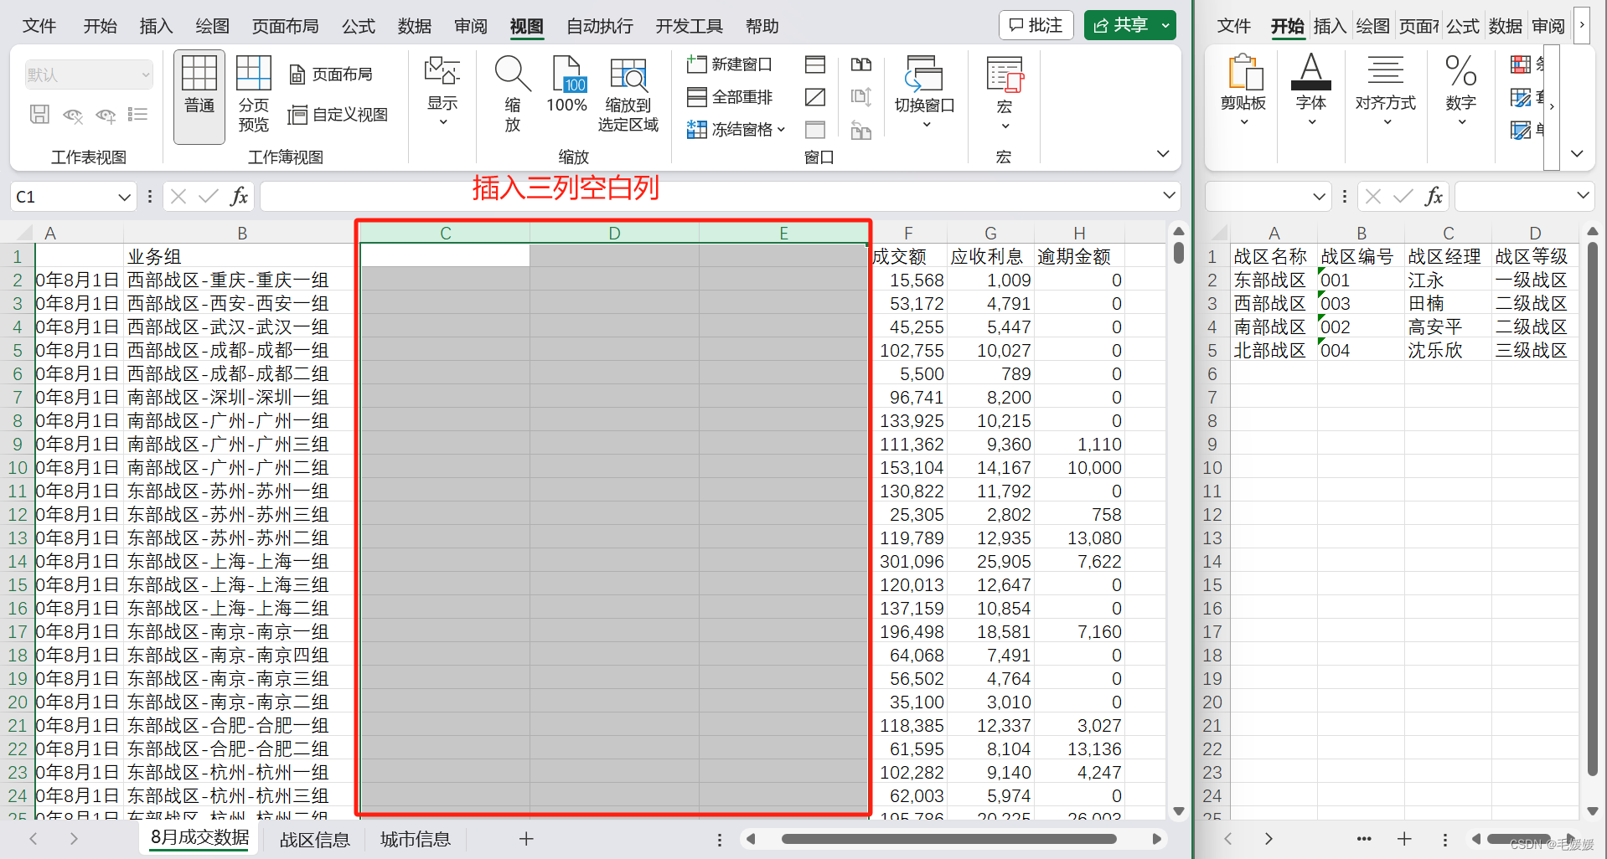Click the Hide window icon

coord(815,97)
